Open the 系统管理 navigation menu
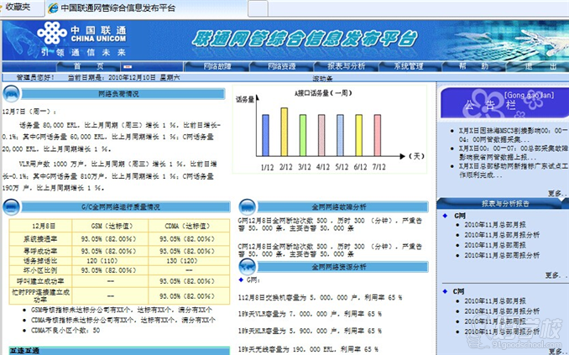This screenshot has width=569, height=355. click(x=409, y=66)
